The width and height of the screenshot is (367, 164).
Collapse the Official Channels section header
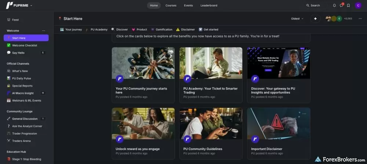(x=18, y=63)
